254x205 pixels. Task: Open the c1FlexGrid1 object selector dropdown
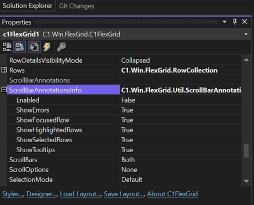(246, 34)
